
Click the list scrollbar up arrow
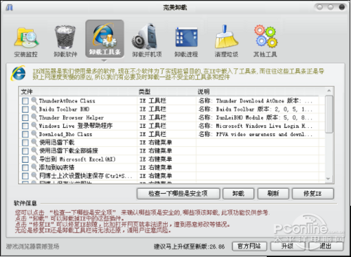pyautogui.click(x=329, y=91)
